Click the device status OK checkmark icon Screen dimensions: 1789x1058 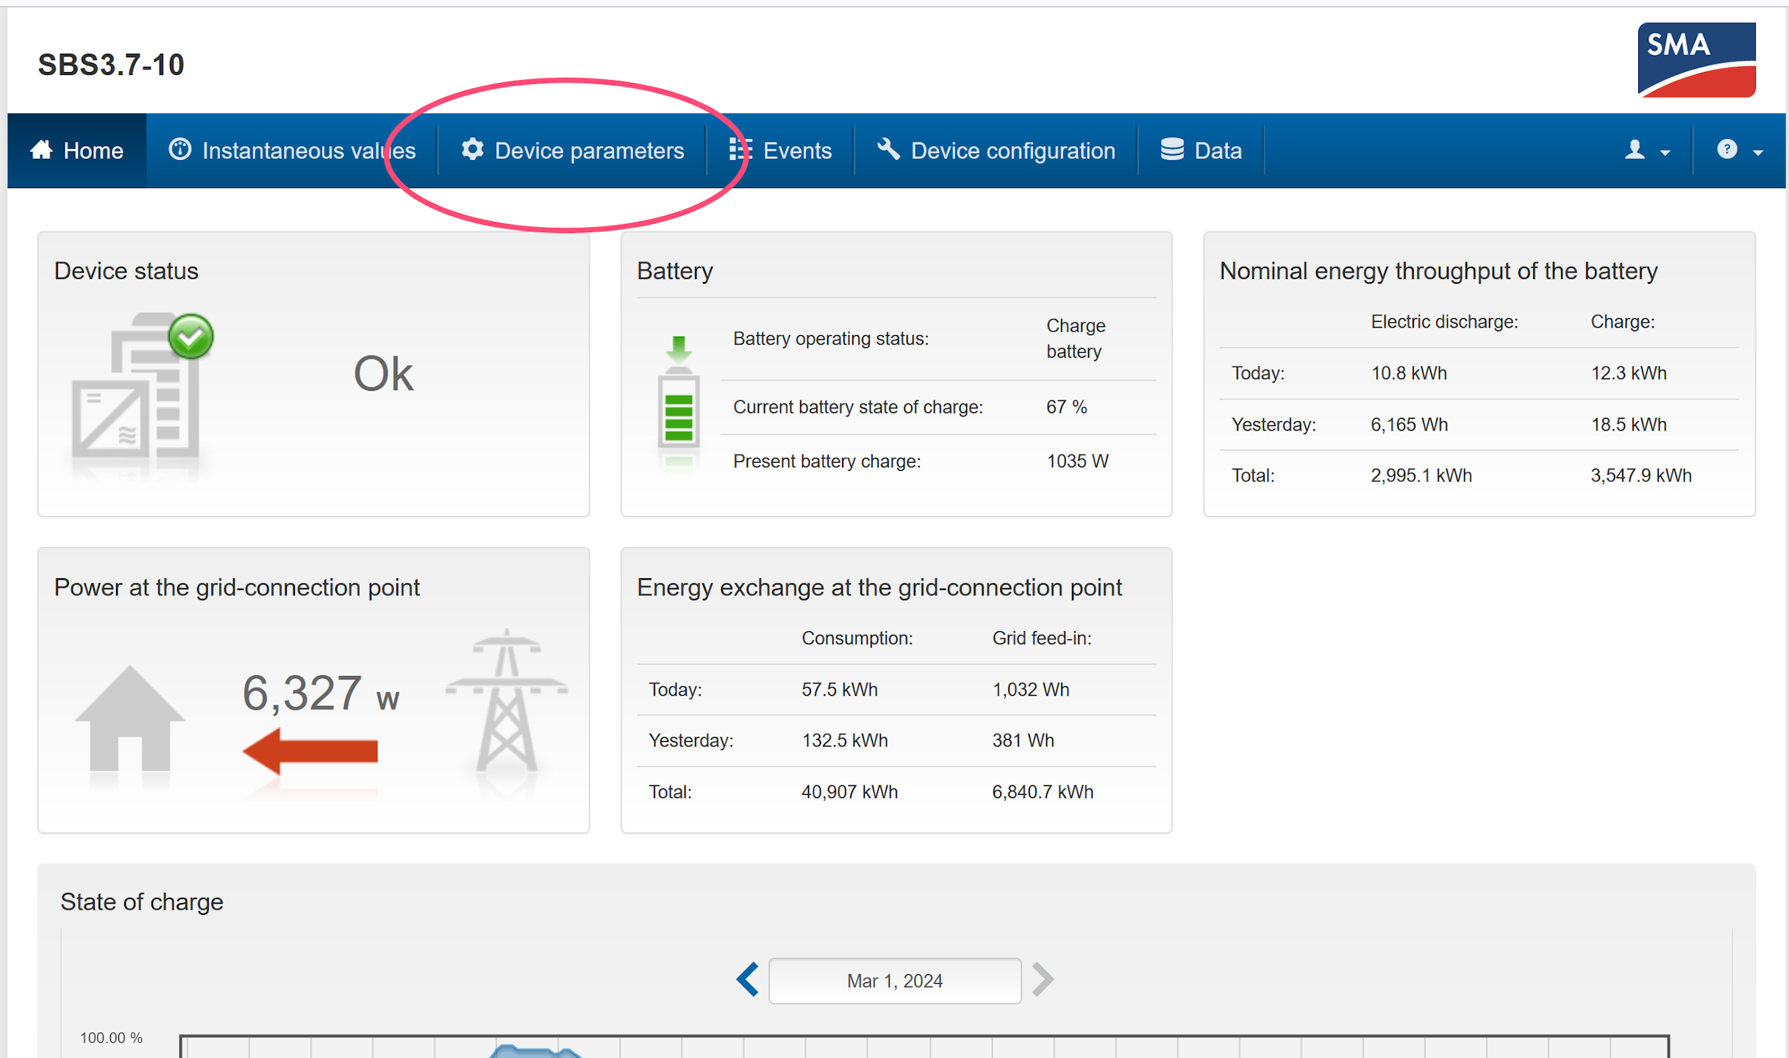coord(190,337)
